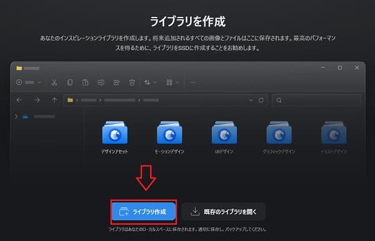Select the OneDrive cloud icon in sidebar
Viewport: 375px width, 241px height.
[x=25, y=116]
